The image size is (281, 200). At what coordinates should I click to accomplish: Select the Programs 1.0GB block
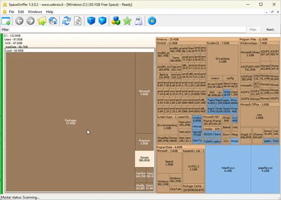coord(144,142)
